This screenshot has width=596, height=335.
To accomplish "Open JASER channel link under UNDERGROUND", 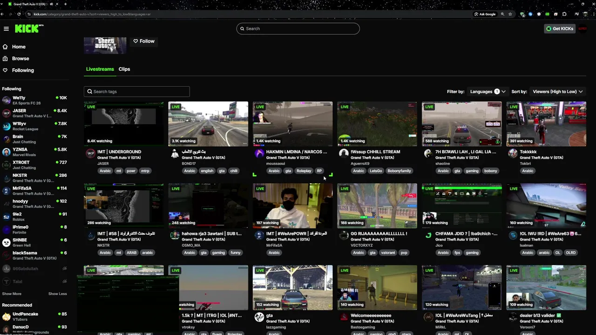I will pyautogui.click(x=103, y=164).
